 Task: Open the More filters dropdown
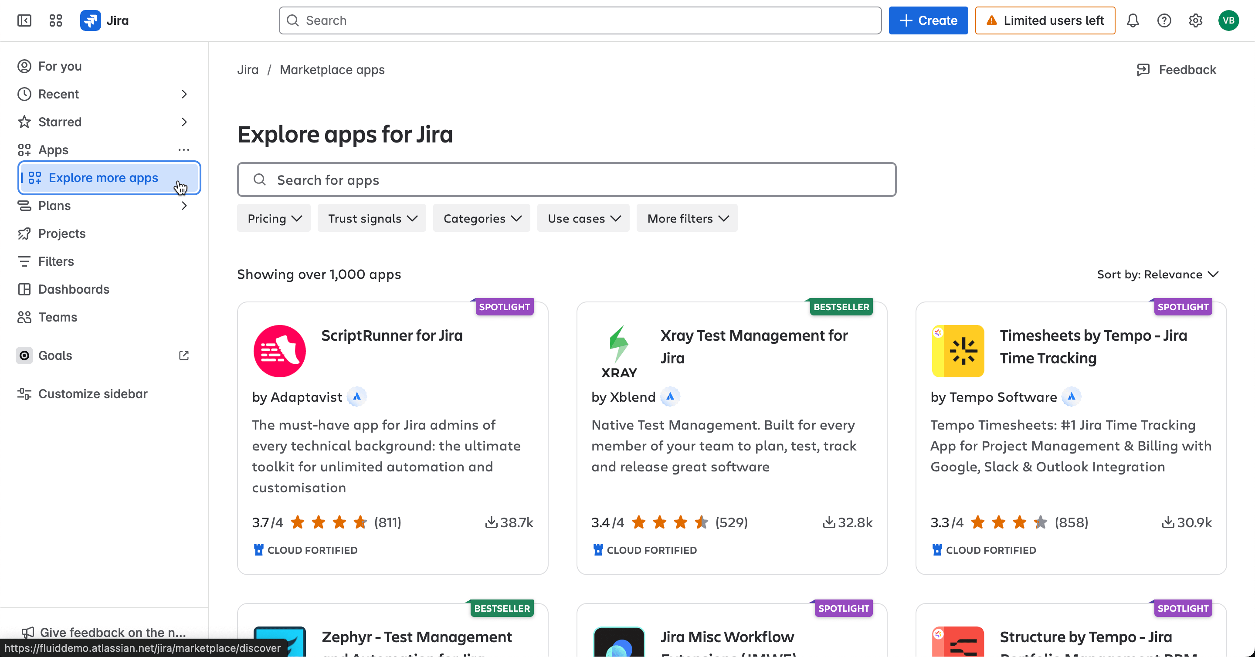687,218
